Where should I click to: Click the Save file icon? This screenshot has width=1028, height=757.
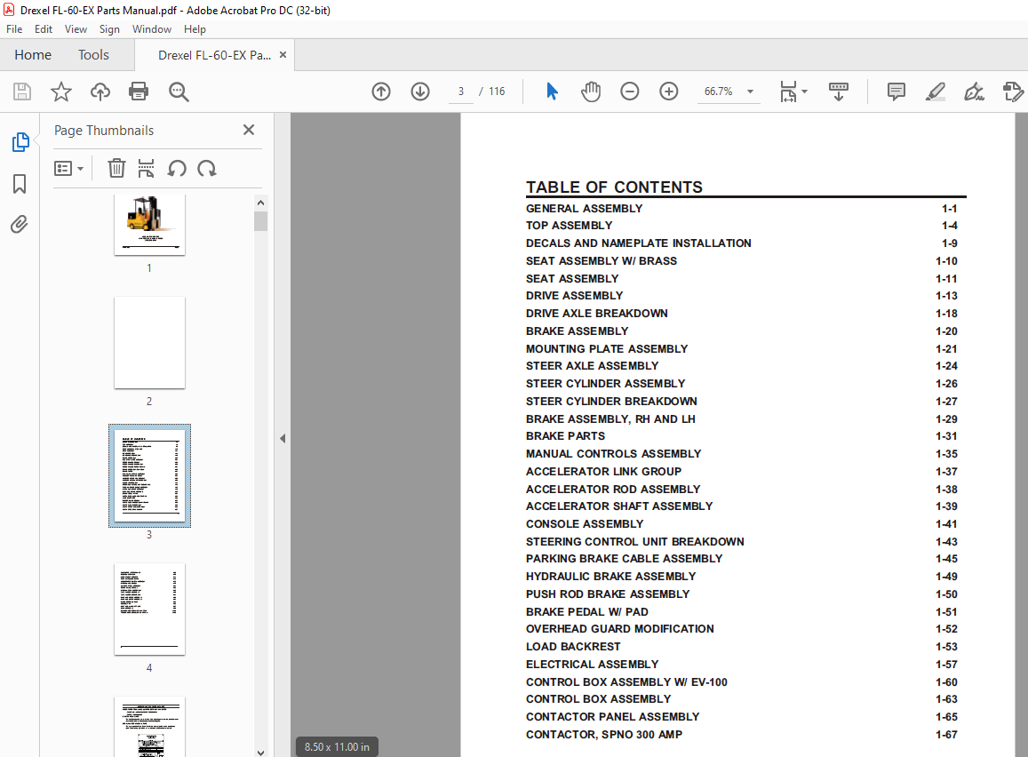pyautogui.click(x=22, y=92)
